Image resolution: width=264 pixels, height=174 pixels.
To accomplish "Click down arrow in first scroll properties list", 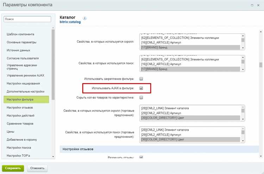I will pos(243,48).
